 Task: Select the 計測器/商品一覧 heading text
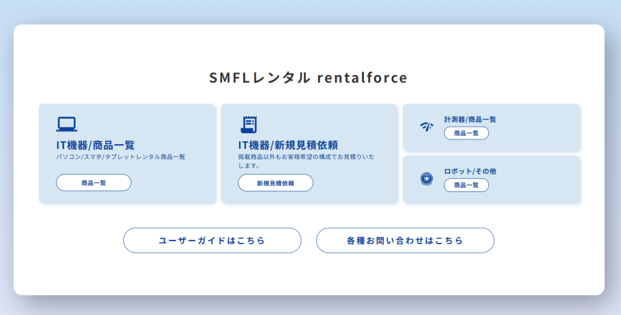[470, 119]
